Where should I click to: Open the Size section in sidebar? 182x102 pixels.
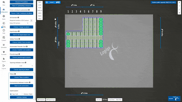pyautogui.click(x=4, y=3)
